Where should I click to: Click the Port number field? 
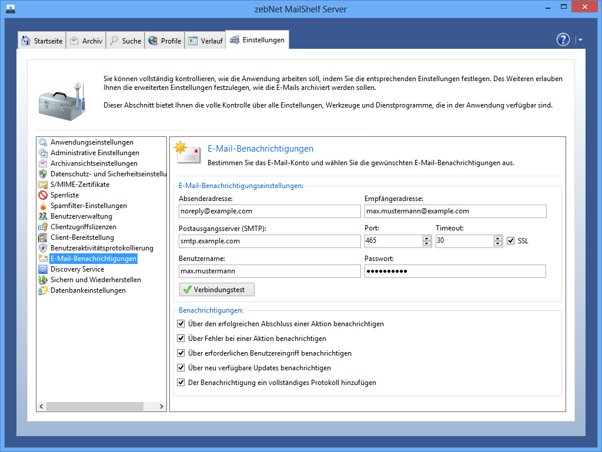(x=393, y=241)
